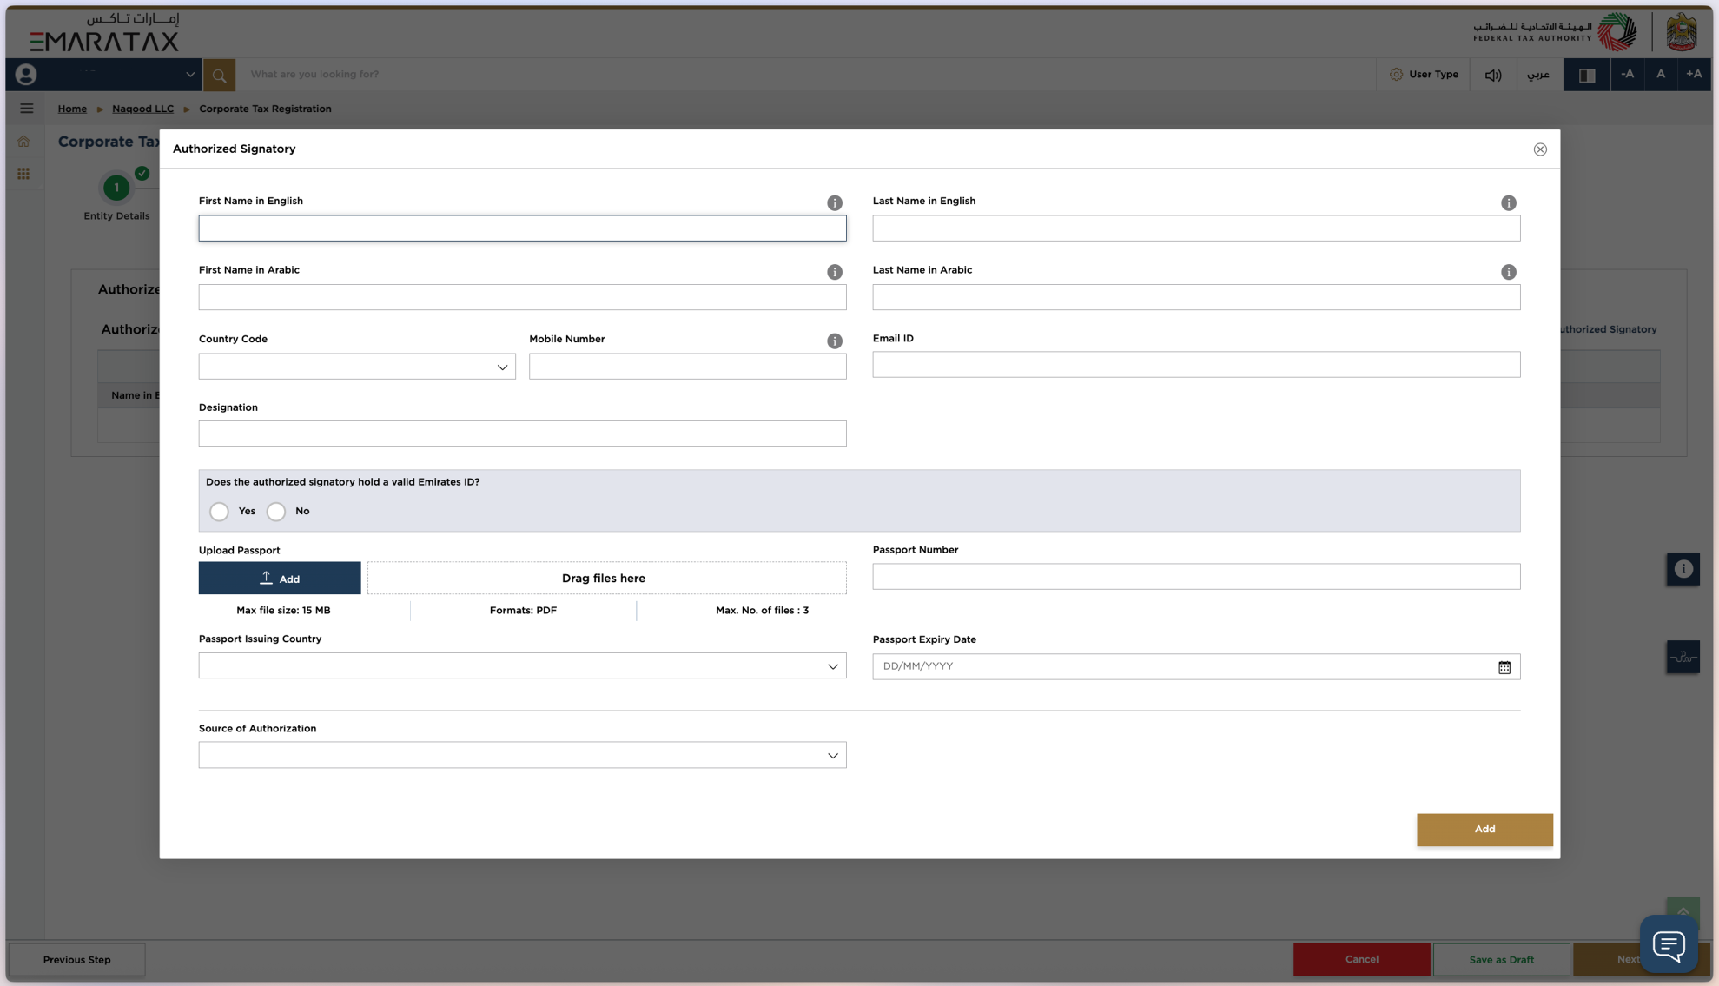This screenshot has width=1719, height=986.
Task: Open Source of Authorization dropdown
Action: click(x=522, y=755)
